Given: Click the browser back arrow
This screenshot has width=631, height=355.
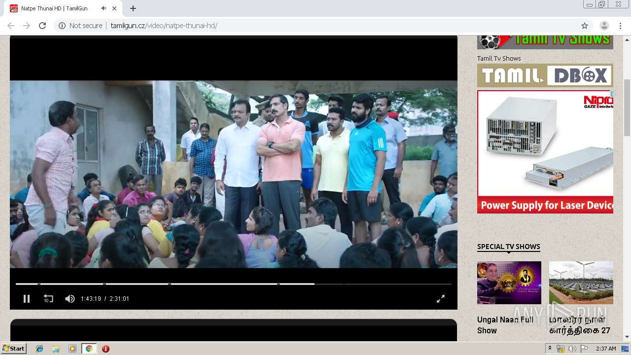Looking at the screenshot, I should (11, 26).
